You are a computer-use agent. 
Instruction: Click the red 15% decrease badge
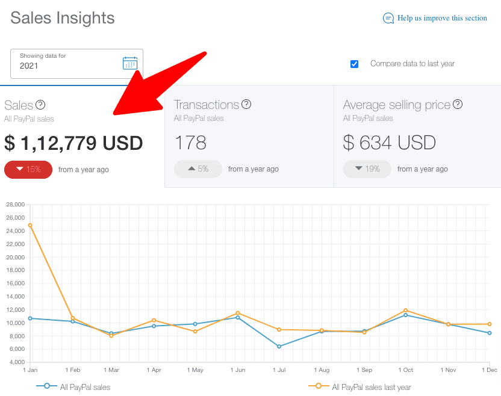28,169
